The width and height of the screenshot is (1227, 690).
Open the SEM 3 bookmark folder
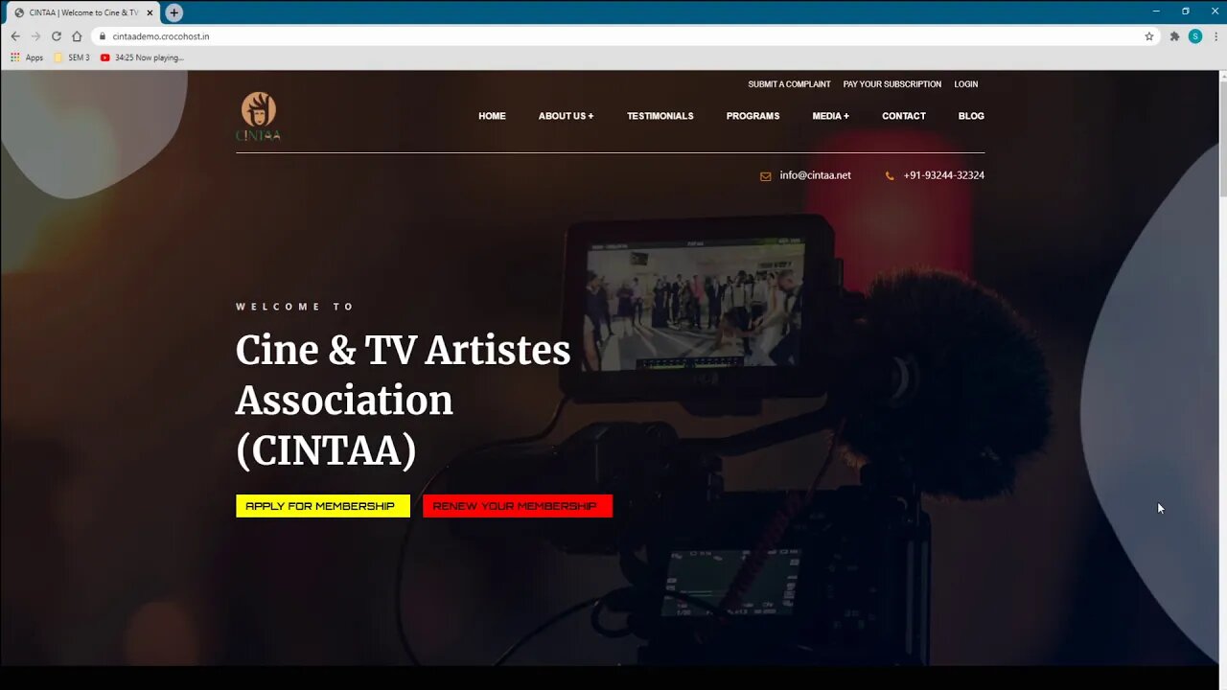(72, 57)
